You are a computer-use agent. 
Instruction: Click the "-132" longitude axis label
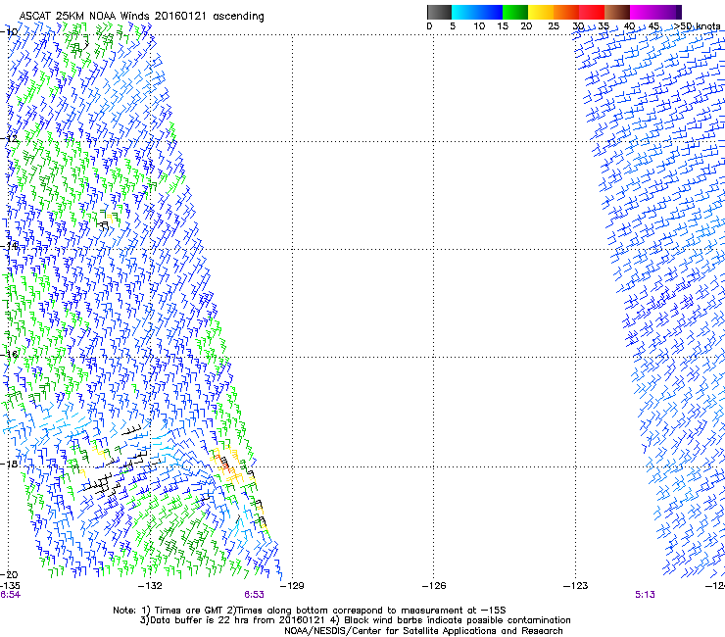pyautogui.click(x=150, y=586)
